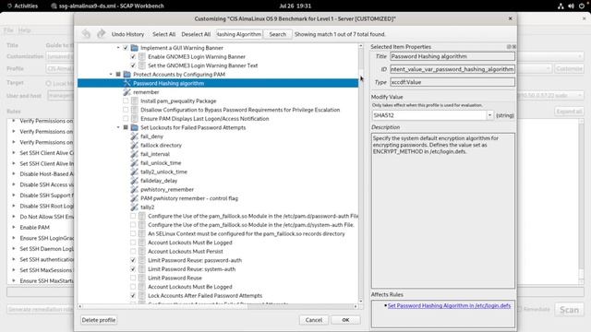Expand Do Not Allow SSH rule in the main window
This screenshot has height=332, width=591.
point(14,217)
